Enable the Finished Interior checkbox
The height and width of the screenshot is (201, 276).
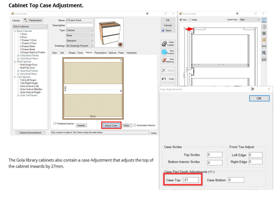point(55,124)
